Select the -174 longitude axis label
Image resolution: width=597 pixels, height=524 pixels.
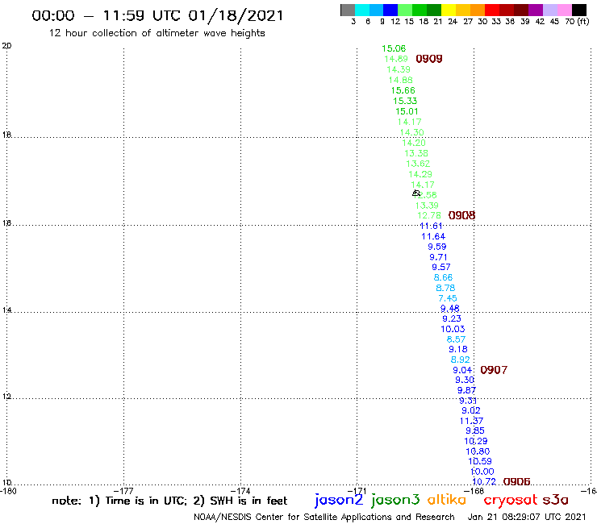(240, 491)
